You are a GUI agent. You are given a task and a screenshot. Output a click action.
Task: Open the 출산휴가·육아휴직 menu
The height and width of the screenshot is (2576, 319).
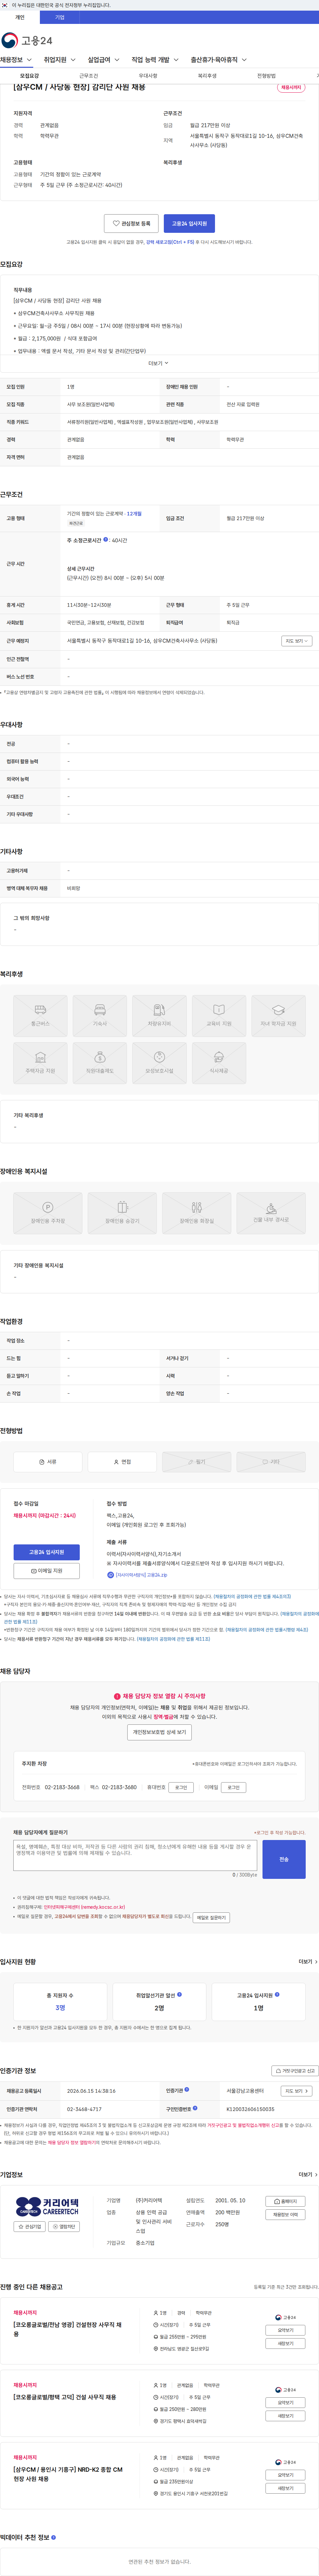point(219,60)
